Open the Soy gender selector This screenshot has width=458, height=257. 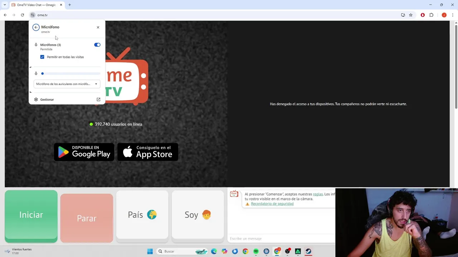coord(198,215)
